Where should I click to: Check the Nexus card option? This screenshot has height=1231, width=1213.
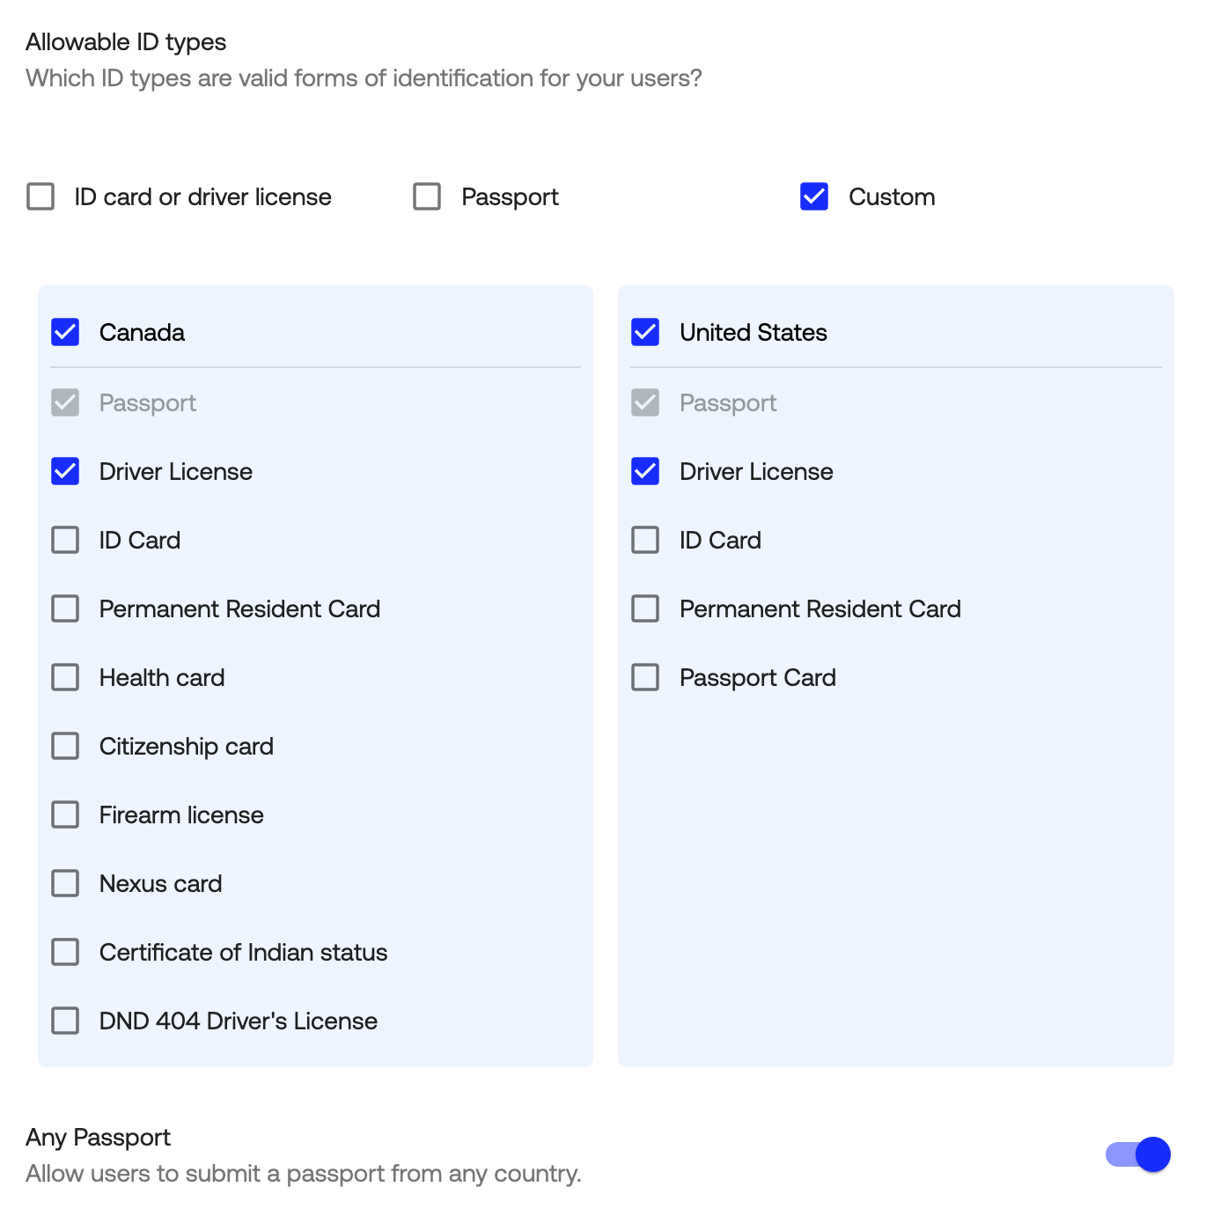[x=65, y=883]
